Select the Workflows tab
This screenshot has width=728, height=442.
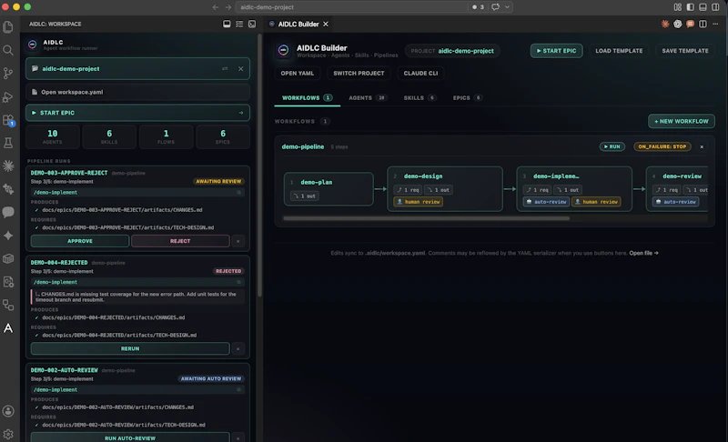coord(307,98)
